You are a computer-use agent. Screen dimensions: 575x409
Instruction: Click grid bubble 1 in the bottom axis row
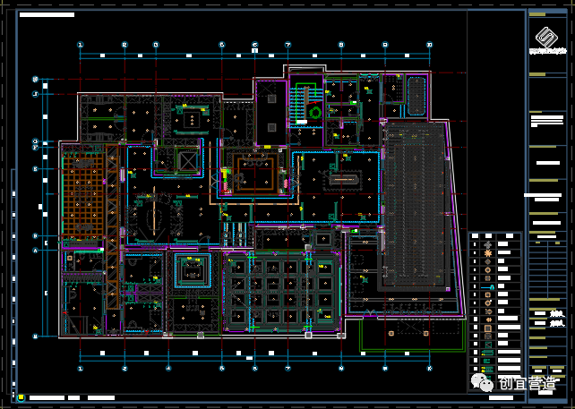pos(81,368)
